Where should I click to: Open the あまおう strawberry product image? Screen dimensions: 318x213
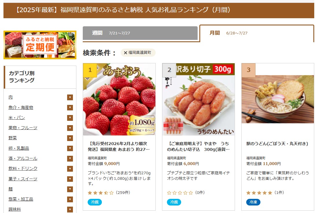tap(119, 99)
